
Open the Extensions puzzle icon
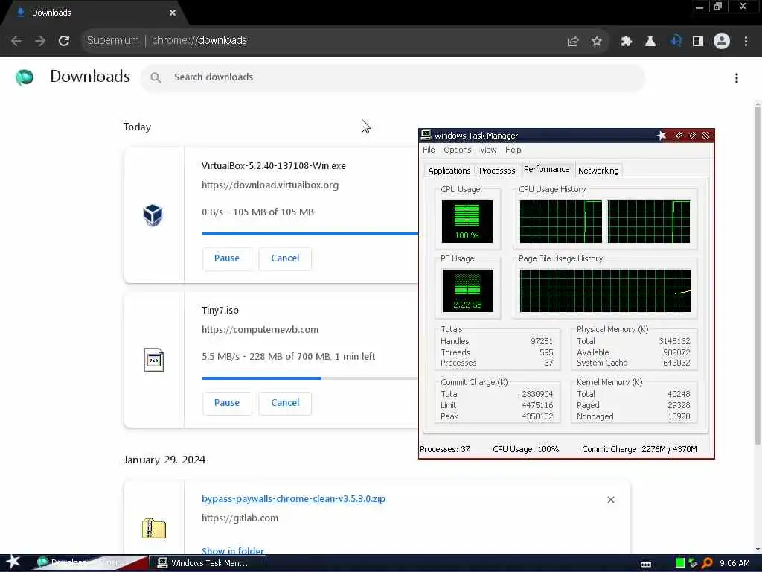point(627,42)
